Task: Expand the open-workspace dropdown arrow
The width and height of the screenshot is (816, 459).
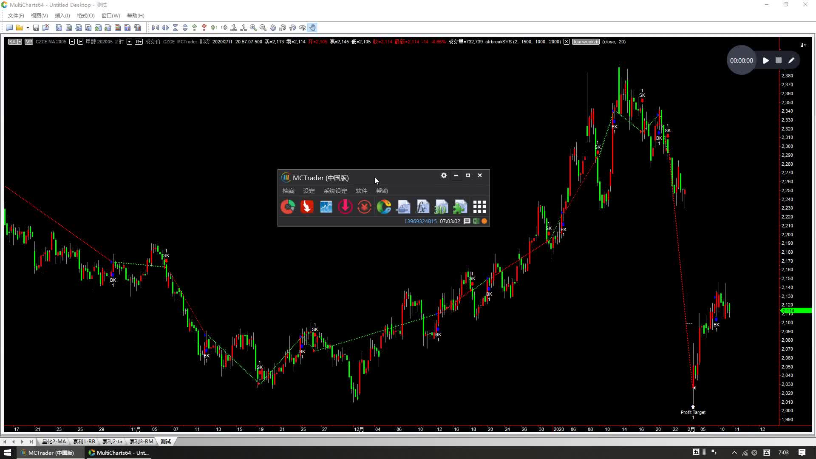Action: pos(28,28)
